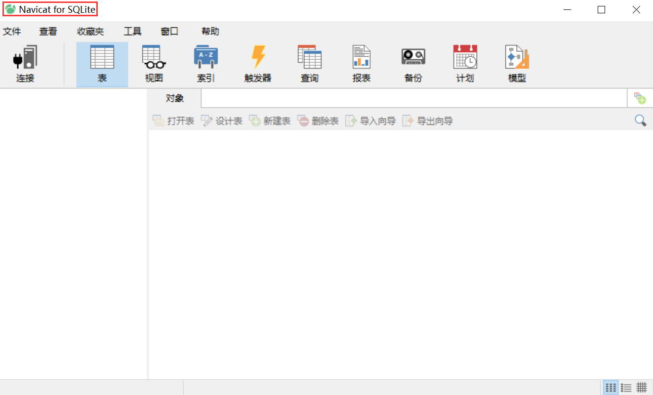Enable ER diagram view mode

coord(641,387)
